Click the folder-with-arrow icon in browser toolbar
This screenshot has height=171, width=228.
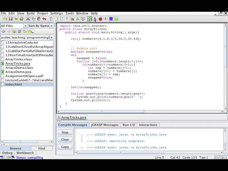tap(31, 32)
